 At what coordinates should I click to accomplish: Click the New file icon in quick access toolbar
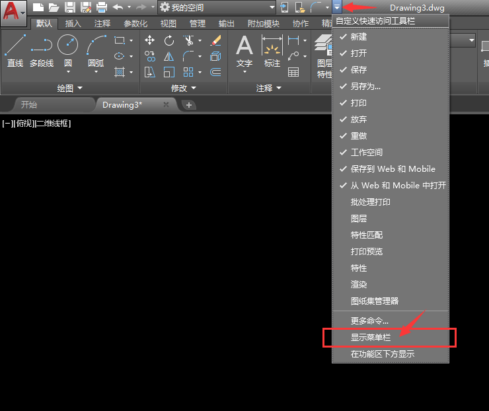[x=38, y=7]
